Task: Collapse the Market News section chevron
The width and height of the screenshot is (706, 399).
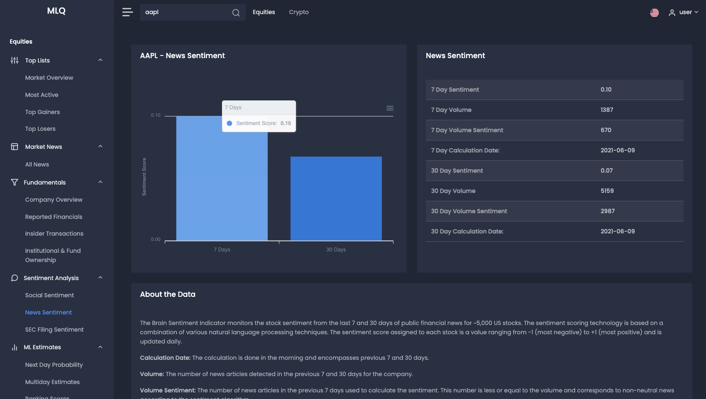Action: [x=100, y=146]
